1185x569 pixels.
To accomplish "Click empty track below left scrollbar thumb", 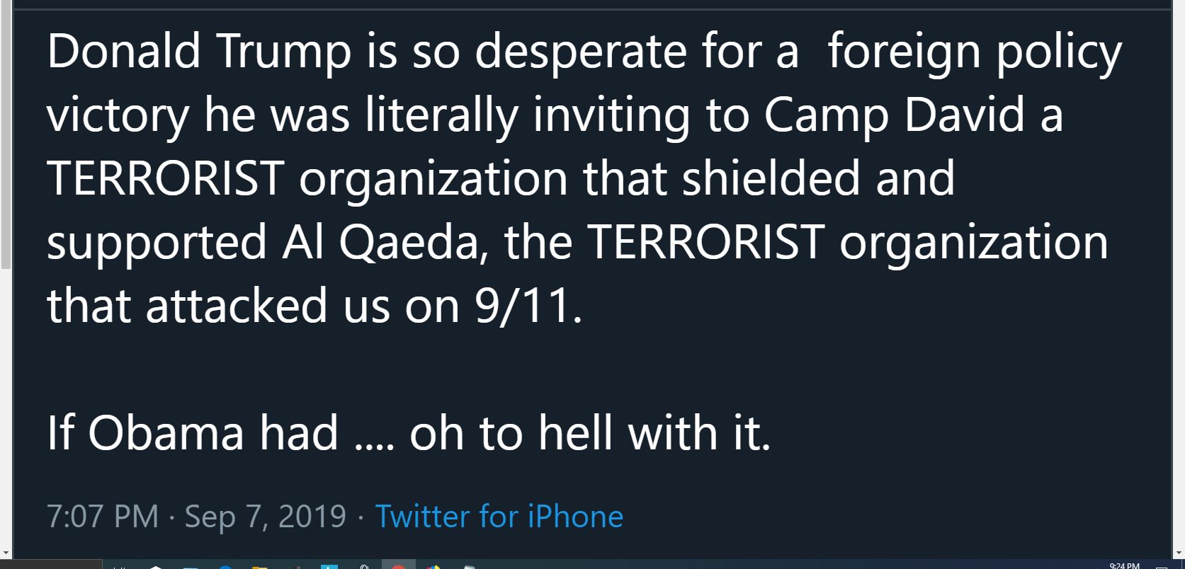I will tap(6, 407).
